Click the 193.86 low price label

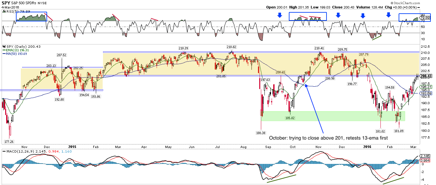[x=96, y=96]
